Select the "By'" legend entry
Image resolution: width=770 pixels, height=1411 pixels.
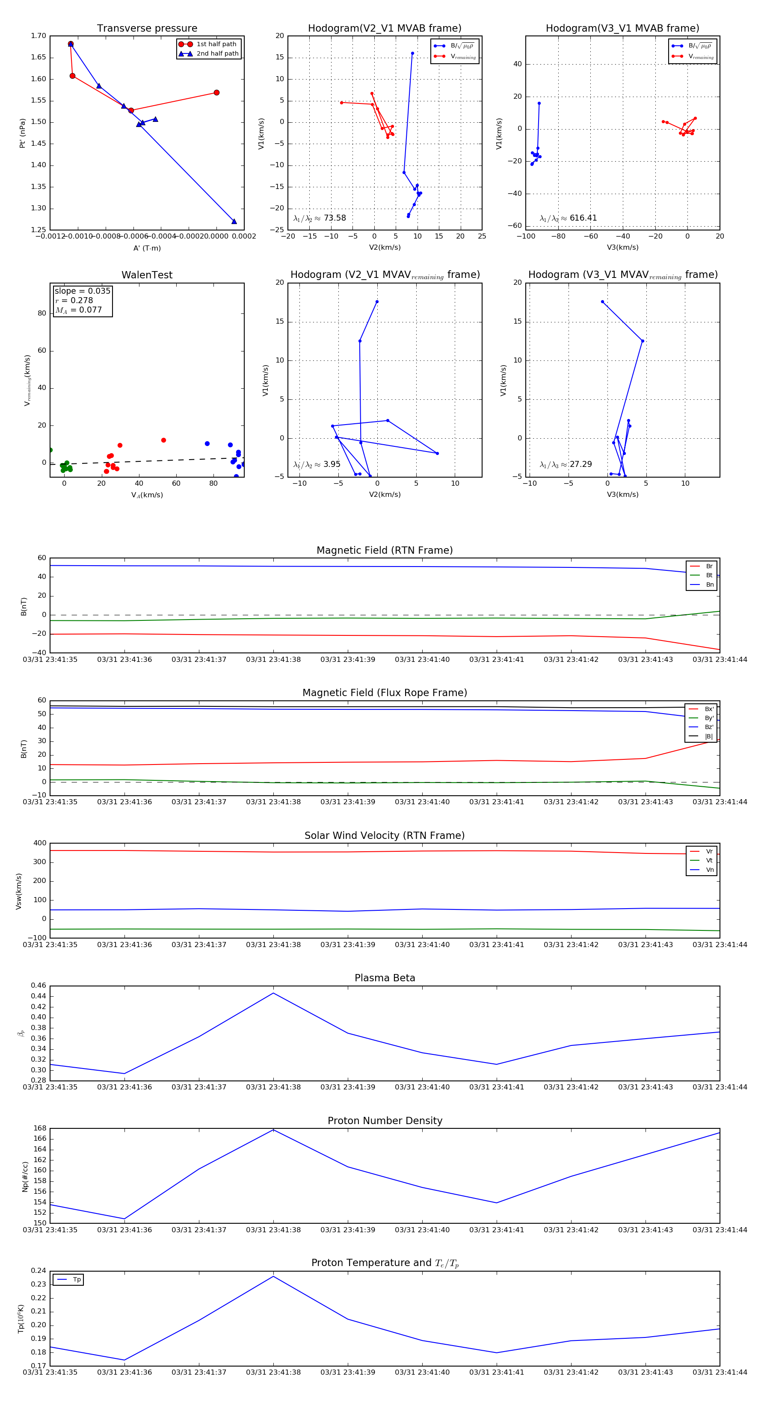tap(701, 718)
